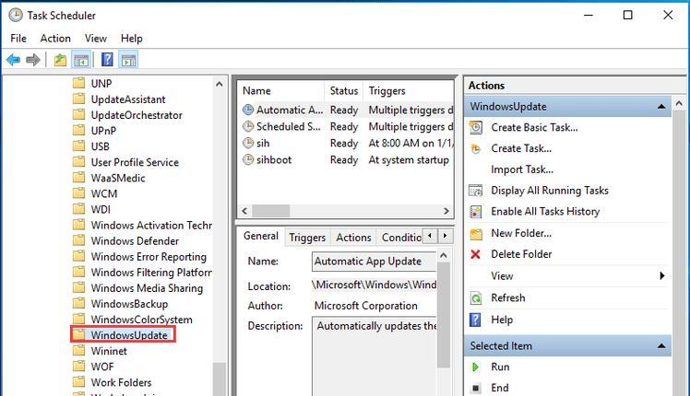
Task: Click Display All Running Tasks action
Action: (x=550, y=191)
